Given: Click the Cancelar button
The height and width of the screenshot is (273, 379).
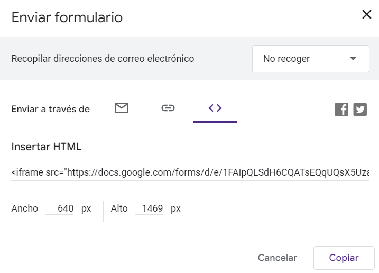Looking at the screenshot, I should (277, 258).
